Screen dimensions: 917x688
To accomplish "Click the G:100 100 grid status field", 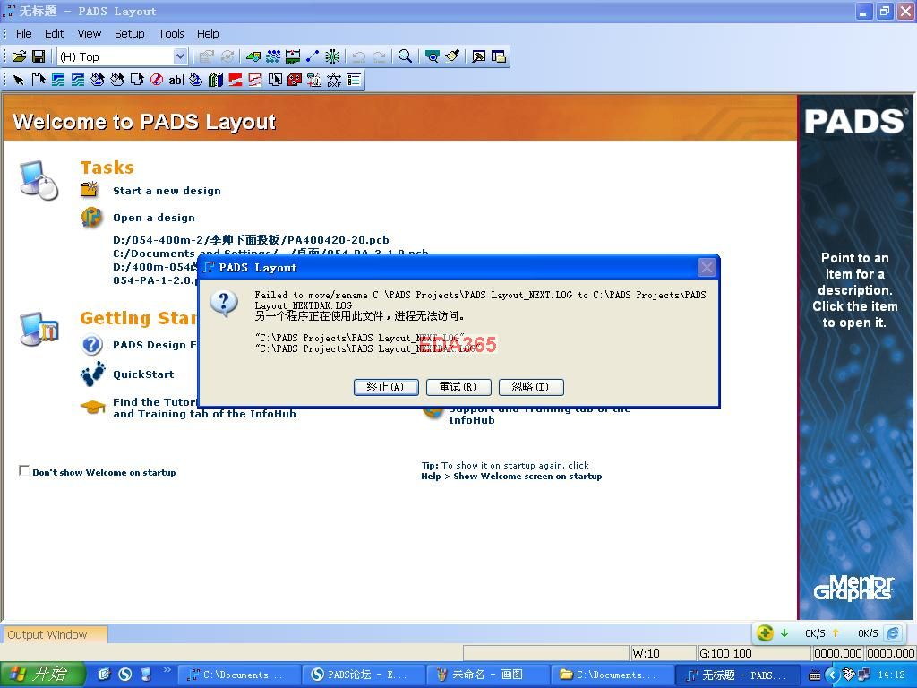I will (754, 653).
